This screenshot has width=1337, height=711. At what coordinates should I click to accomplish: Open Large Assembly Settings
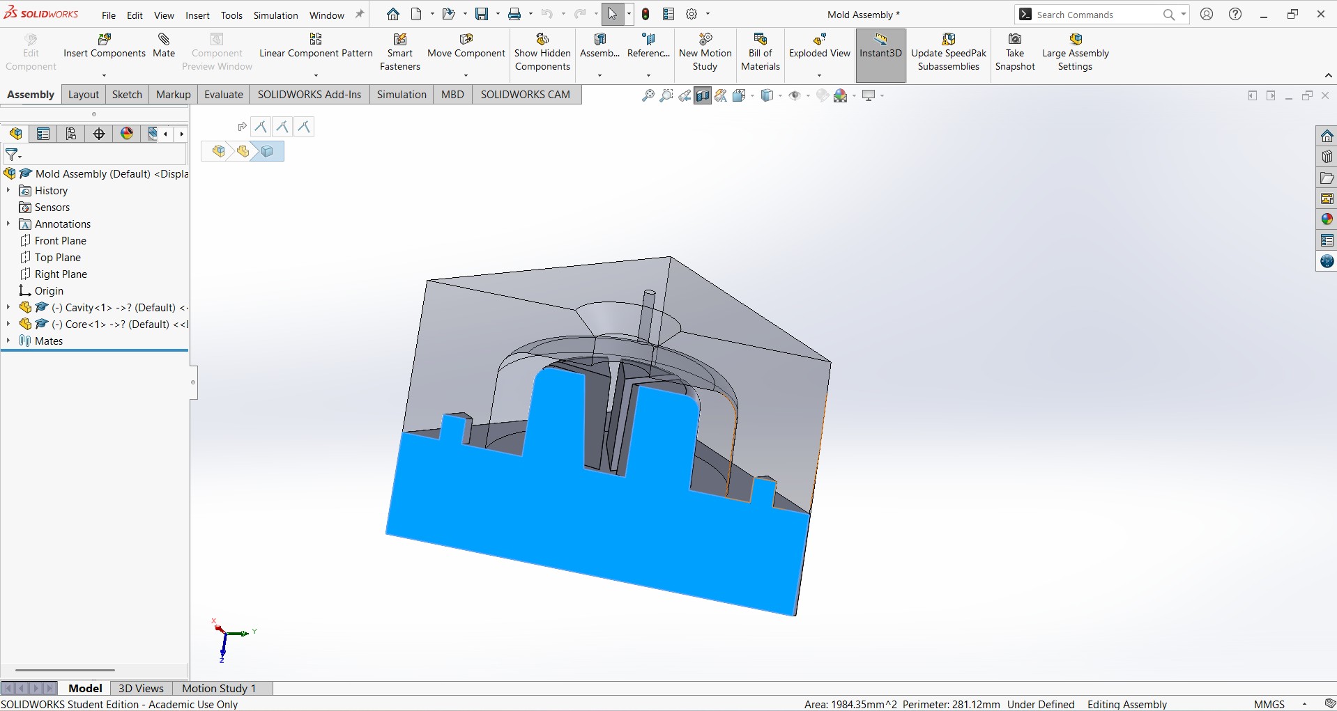[1075, 52]
